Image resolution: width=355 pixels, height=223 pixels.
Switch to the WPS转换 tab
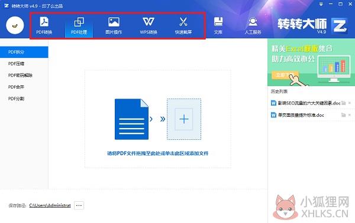click(x=149, y=25)
